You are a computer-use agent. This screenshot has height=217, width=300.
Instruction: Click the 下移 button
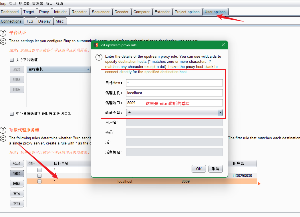[x=17, y=204]
